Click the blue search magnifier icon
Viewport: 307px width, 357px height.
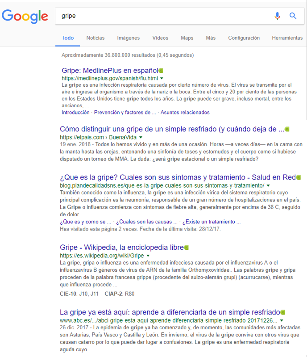293,16
